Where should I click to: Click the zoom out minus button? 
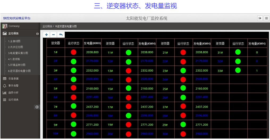(53, 35)
